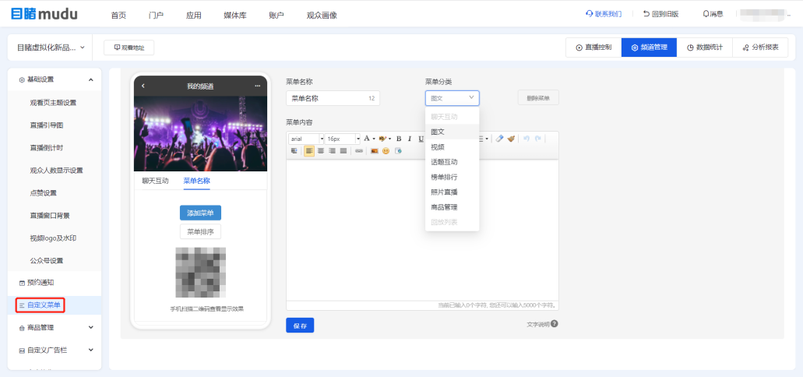Expand the font color dropdown arrow
Image resolution: width=803 pixels, height=377 pixels.
point(374,139)
